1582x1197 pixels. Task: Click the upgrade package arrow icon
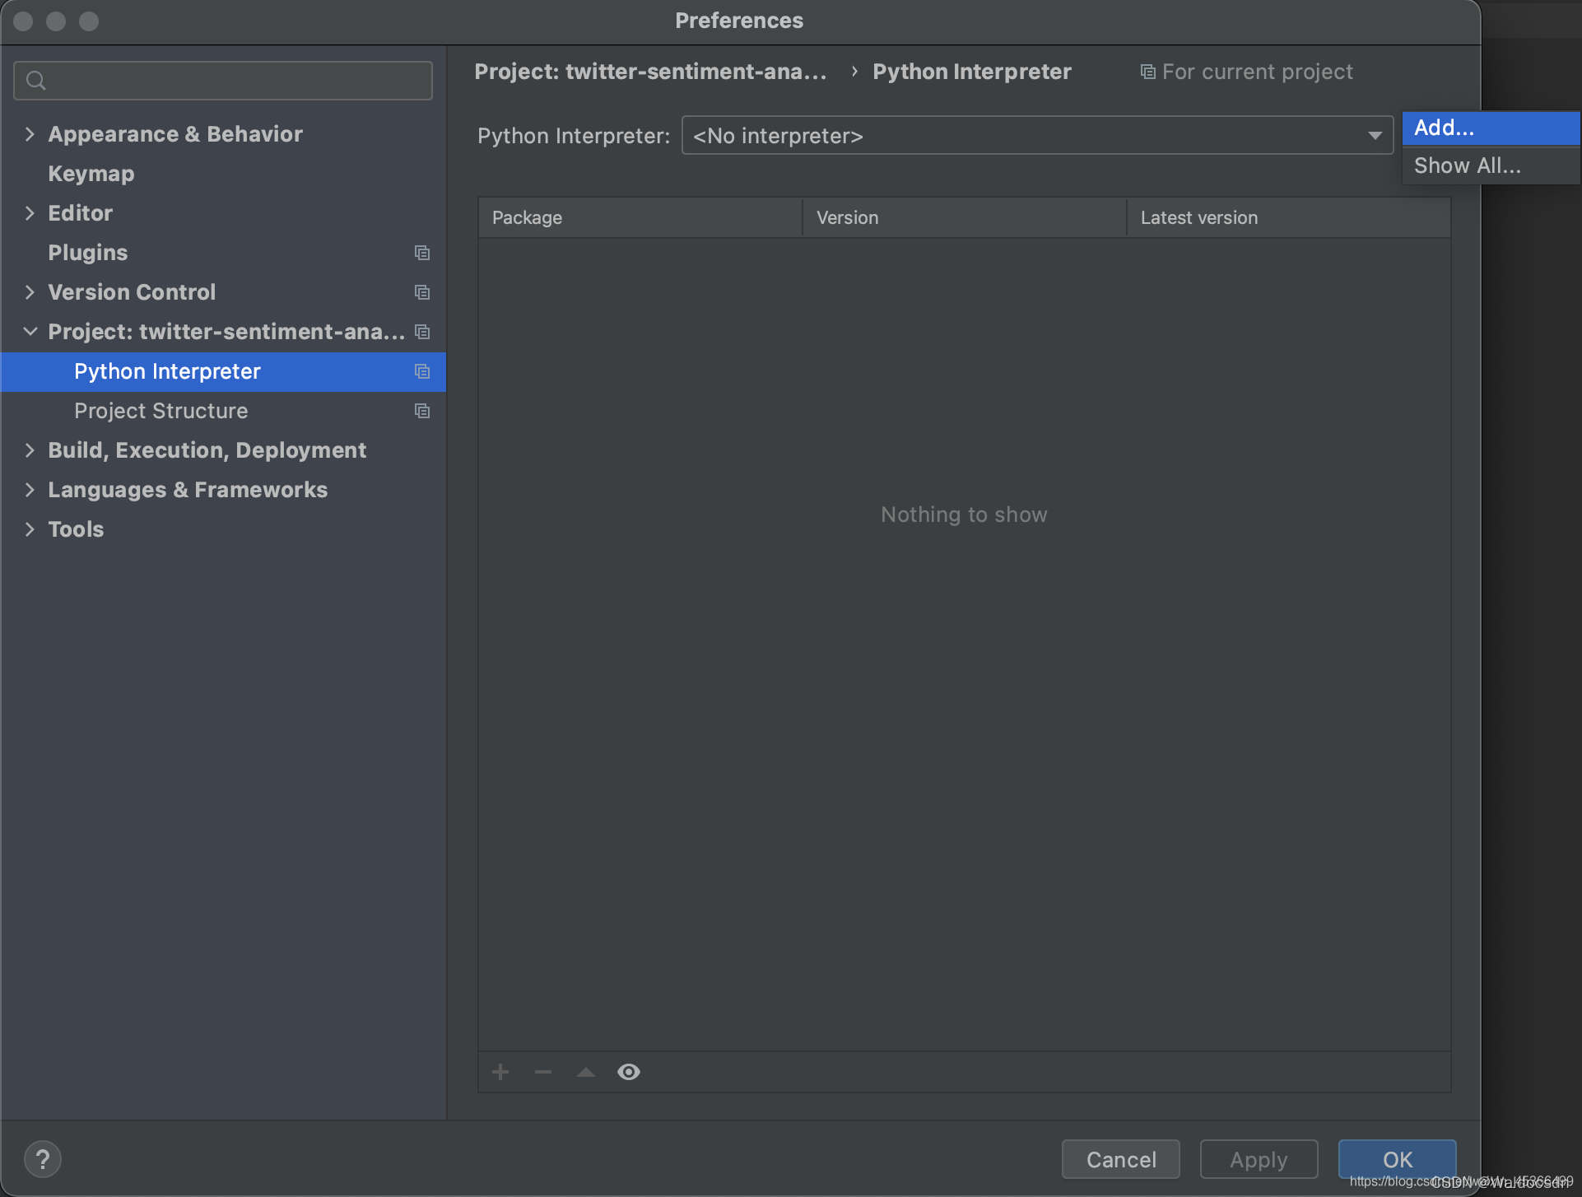coord(586,1072)
